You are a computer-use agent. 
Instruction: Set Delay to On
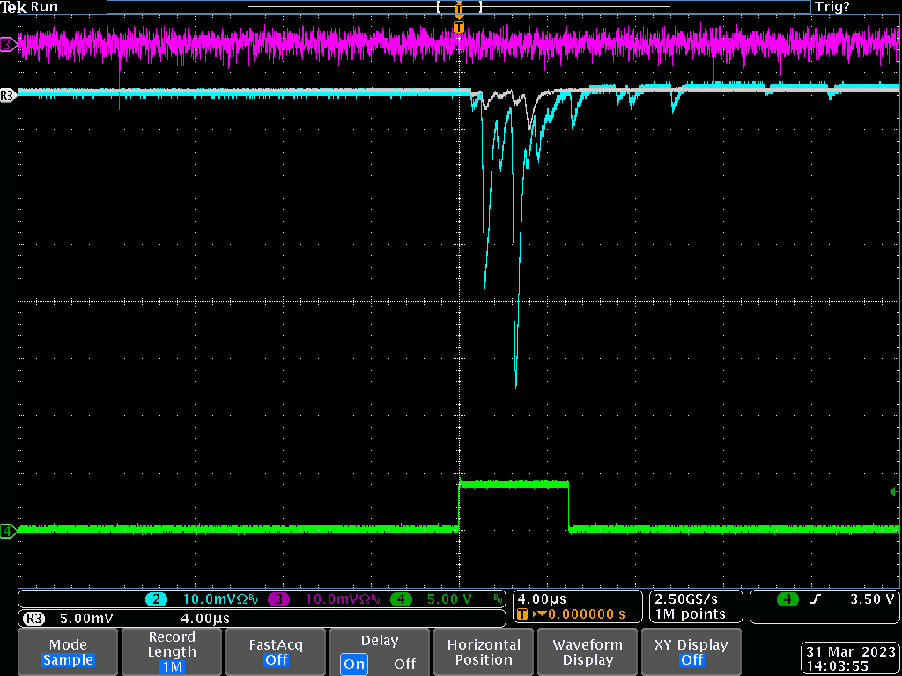354,664
